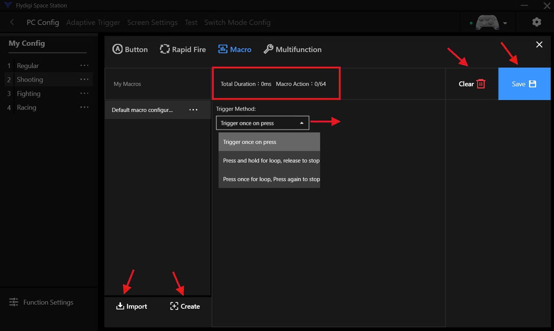Open the settings gear icon
This screenshot has height=331, width=554.
(x=537, y=22)
